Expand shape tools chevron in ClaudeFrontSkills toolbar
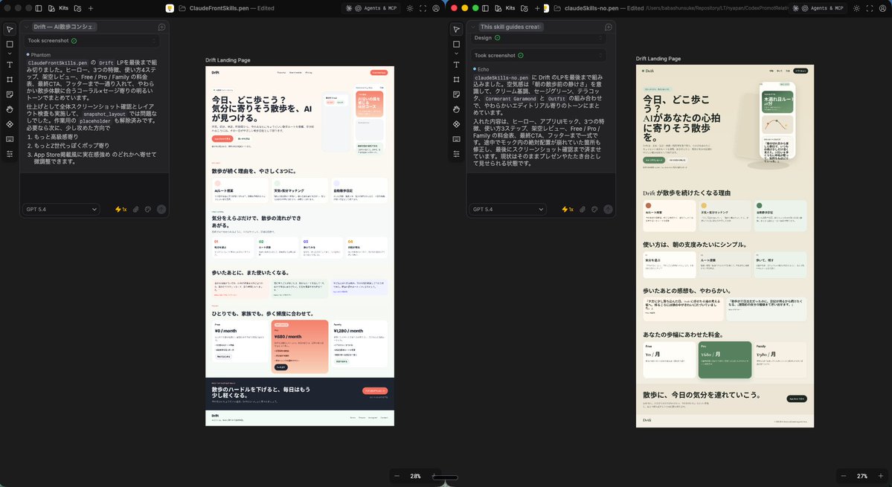The image size is (892, 487). point(10,54)
